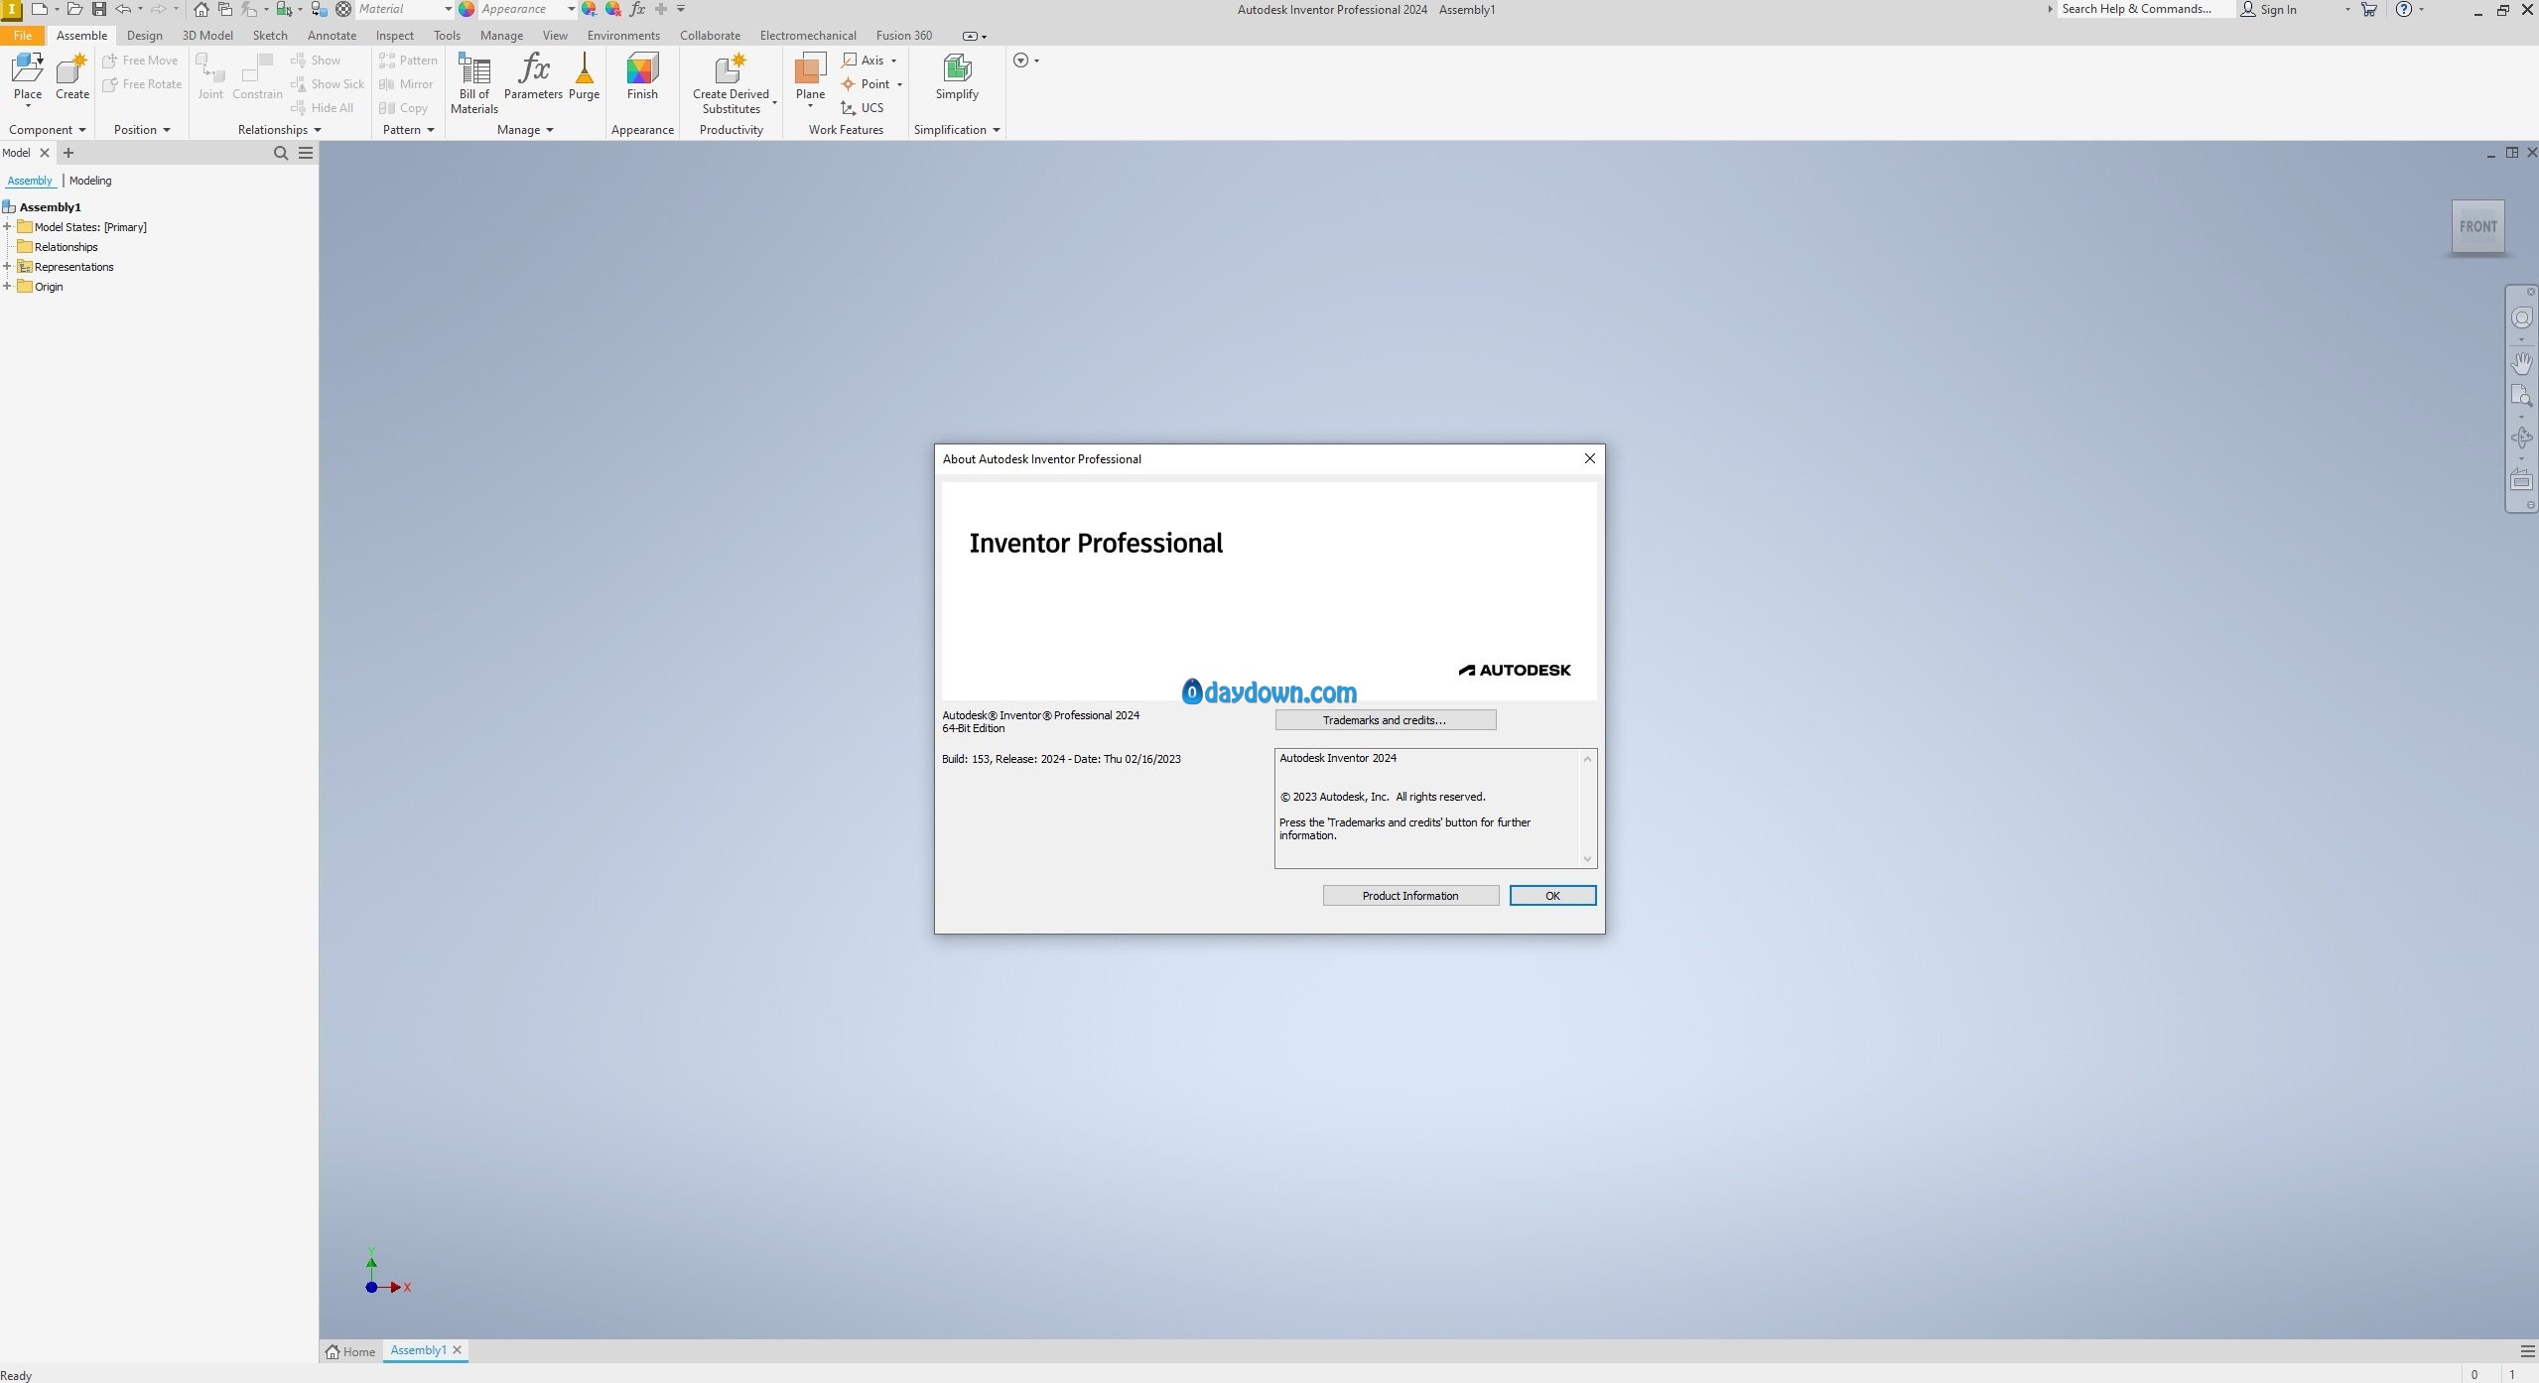
Task: Expand the Origin folder node
Action: (x=7, y=287)
